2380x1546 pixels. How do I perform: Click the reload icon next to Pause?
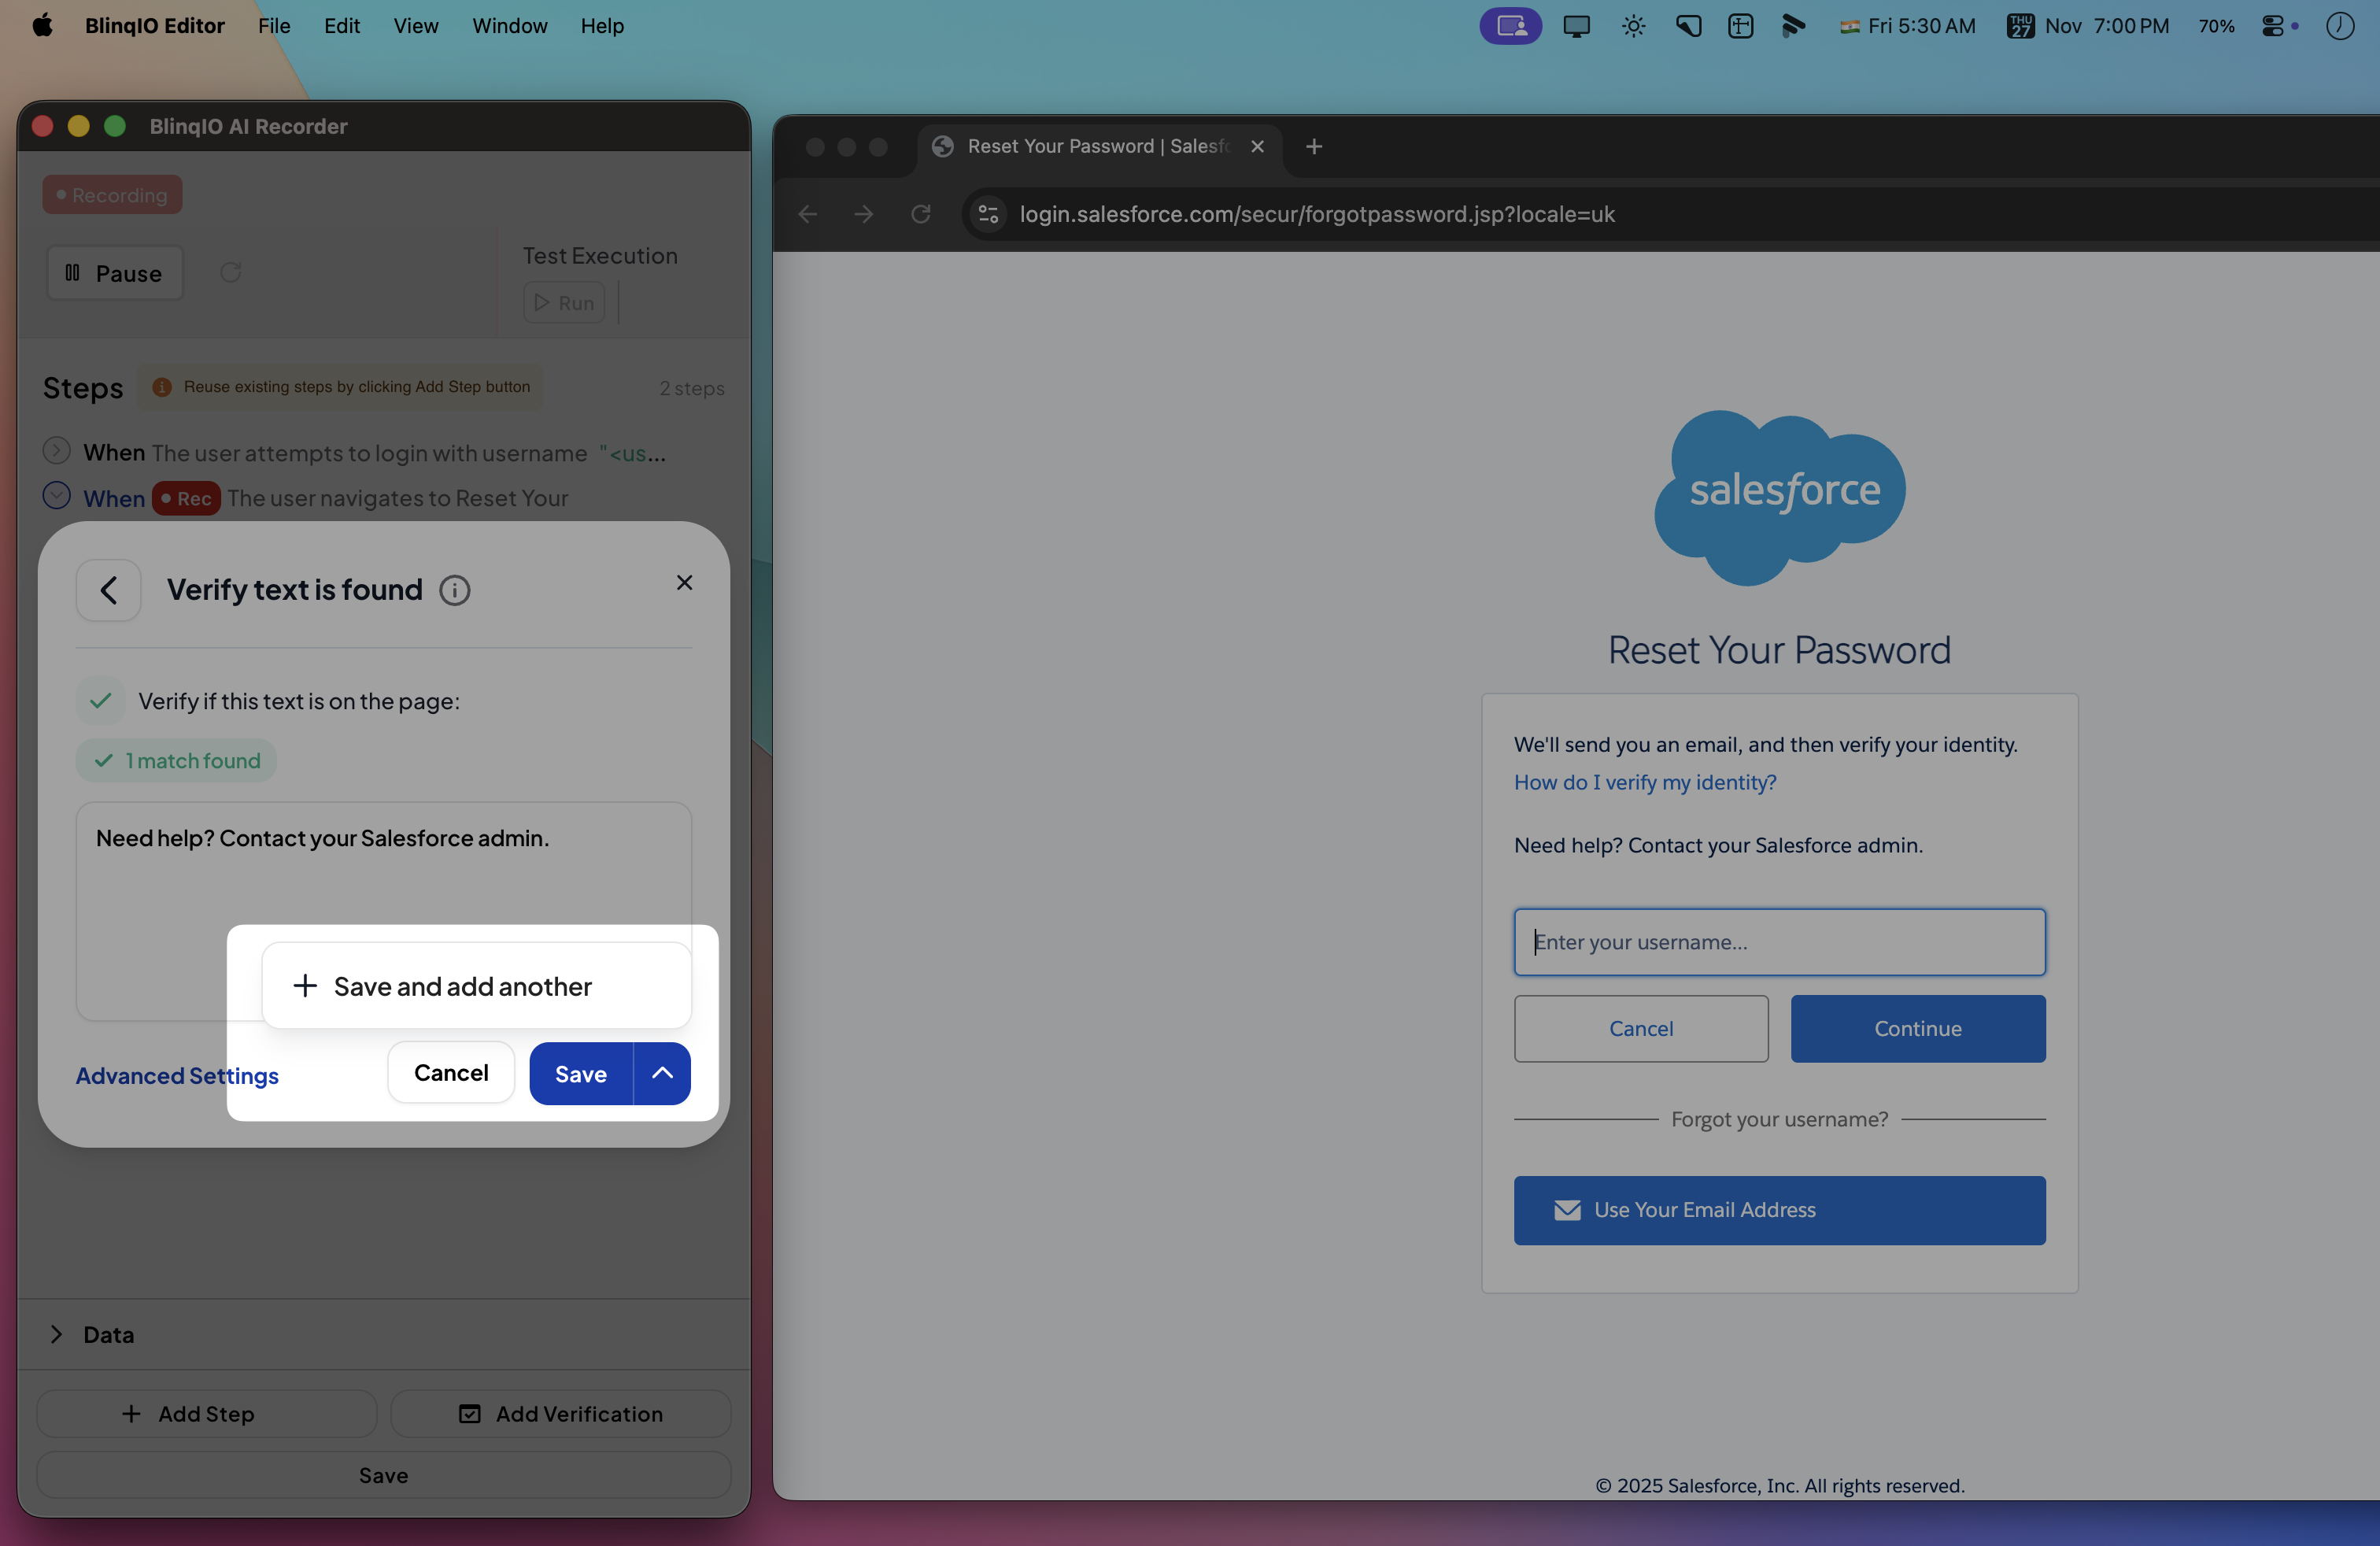tap(231, 272)
